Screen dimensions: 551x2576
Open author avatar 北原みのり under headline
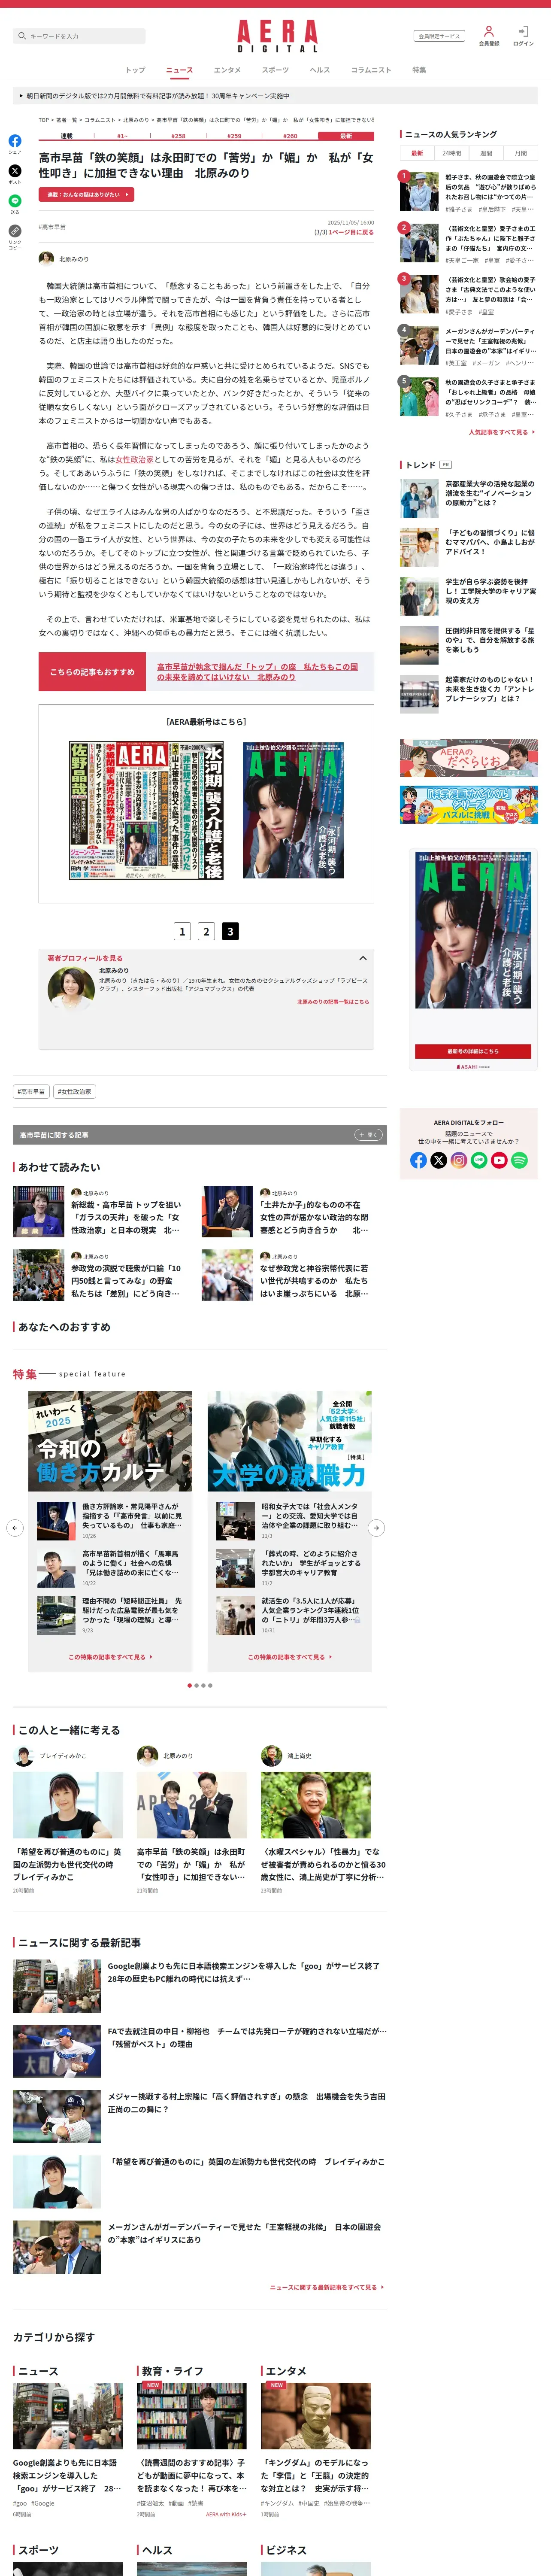[46, 259]
